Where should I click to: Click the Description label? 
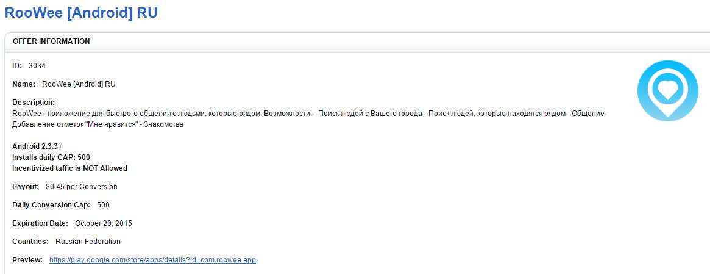[x=34, y=103]
